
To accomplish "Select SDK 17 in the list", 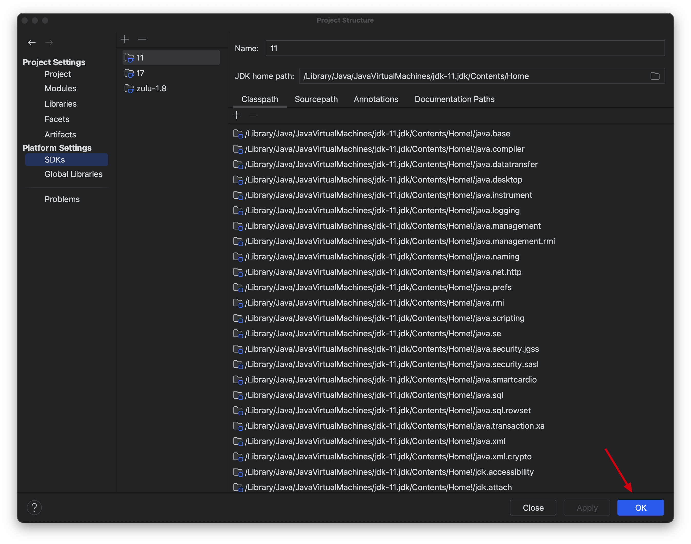I will point(171,73).
